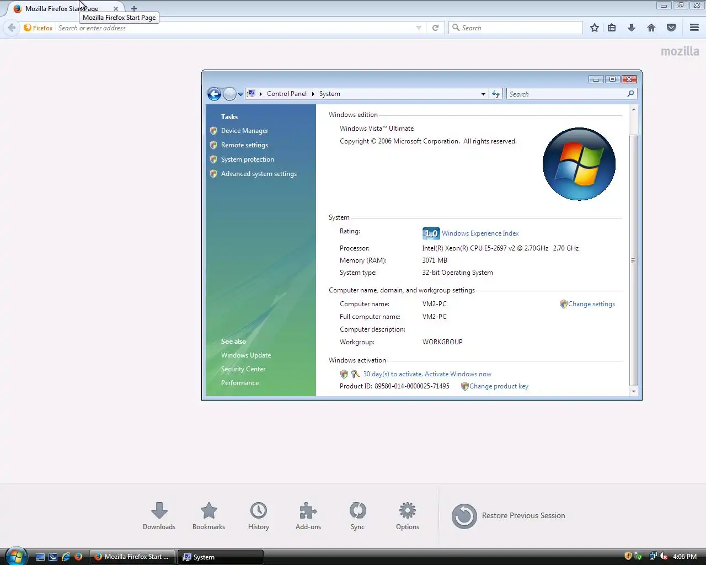Open the Pocket icon in Firefox toolbar
Image resolution: width=706 pixels, height=565 pixels.
click(x=671, y=28)
